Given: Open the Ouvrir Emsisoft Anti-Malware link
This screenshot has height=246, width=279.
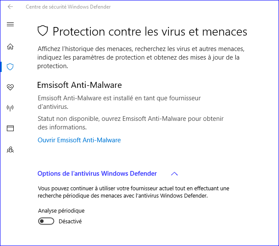Looking at the screenshot, I should point(79,140).
